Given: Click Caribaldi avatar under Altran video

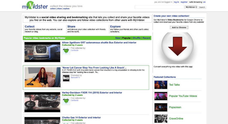Looking at the screenshot, I should click(66, 51).
